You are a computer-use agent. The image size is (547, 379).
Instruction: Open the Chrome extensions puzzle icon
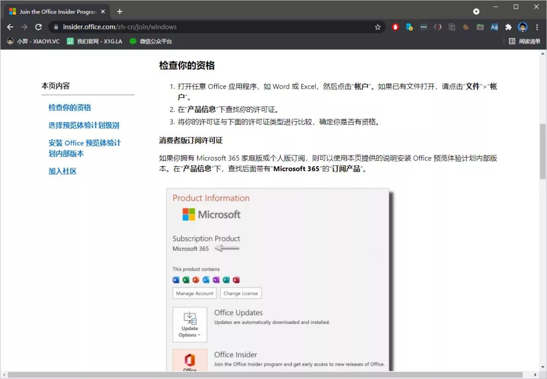(507, 27)
